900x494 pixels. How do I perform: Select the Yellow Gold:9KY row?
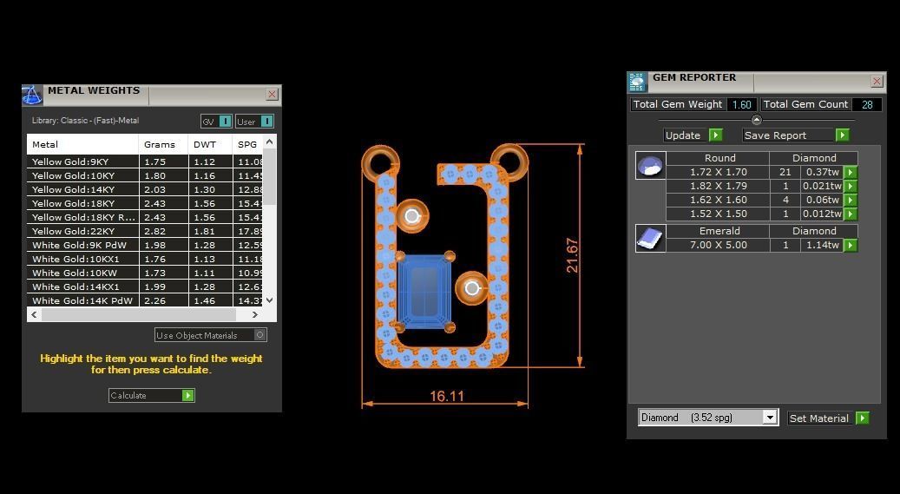(x=145, y=162)
